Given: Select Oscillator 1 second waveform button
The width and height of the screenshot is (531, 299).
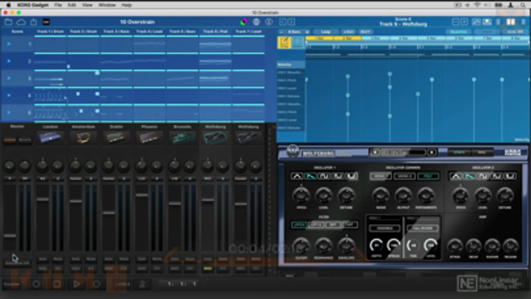Looking at the screenshot, I should click(x=310, y=176).
